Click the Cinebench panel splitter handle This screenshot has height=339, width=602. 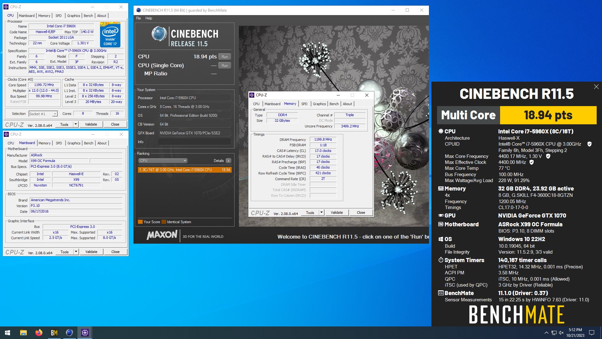237,133
